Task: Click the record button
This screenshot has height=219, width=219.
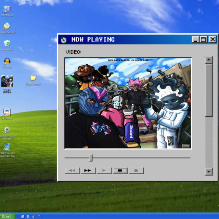Action: click(x=136, y=170)
